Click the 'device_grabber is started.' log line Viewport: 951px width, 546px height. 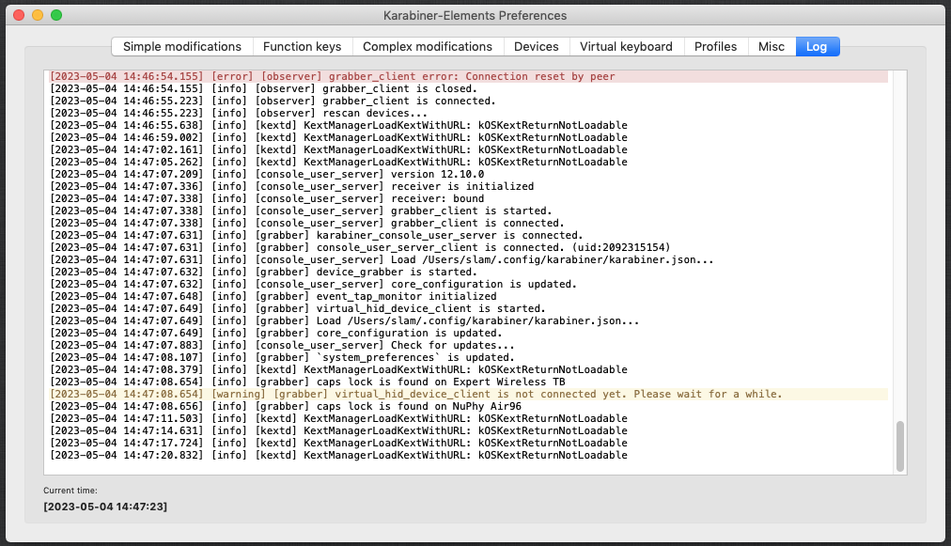264,272
